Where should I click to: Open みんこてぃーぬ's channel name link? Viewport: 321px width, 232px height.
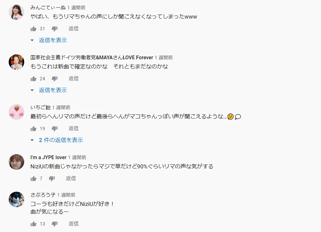tap(48, 8)
